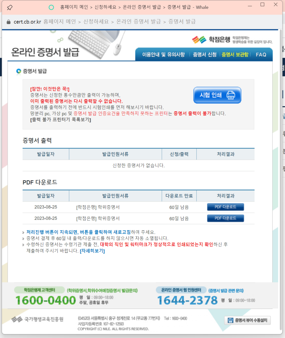Click the green circle site icon in the title bar

(x=51, y=7)
